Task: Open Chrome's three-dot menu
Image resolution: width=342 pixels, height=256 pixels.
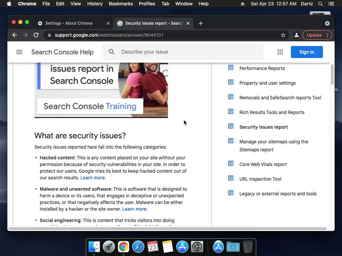Action: tap(327, 35)
